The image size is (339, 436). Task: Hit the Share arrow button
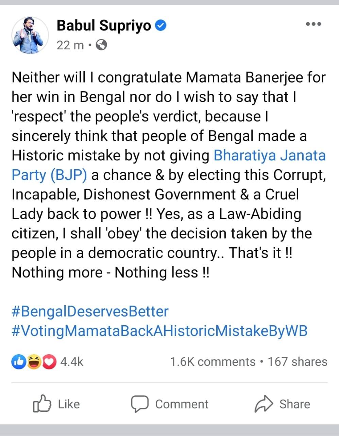(282, 404)
